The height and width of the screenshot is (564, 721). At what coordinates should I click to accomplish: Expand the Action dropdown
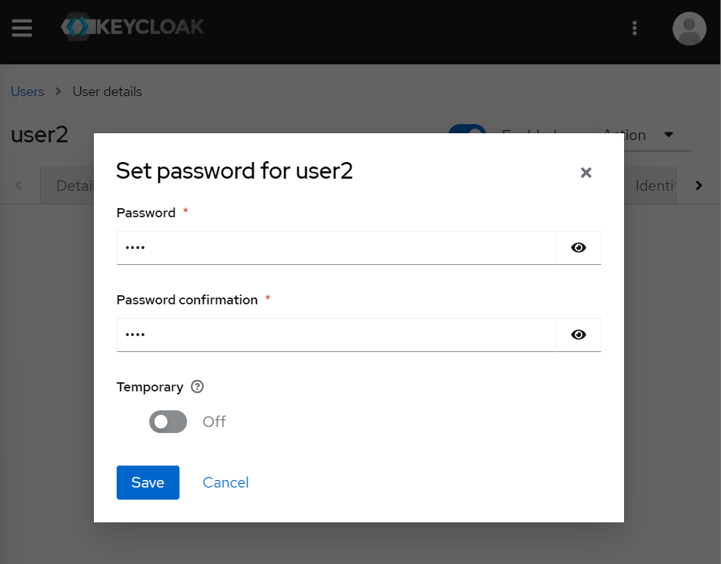tap(643, 135)
